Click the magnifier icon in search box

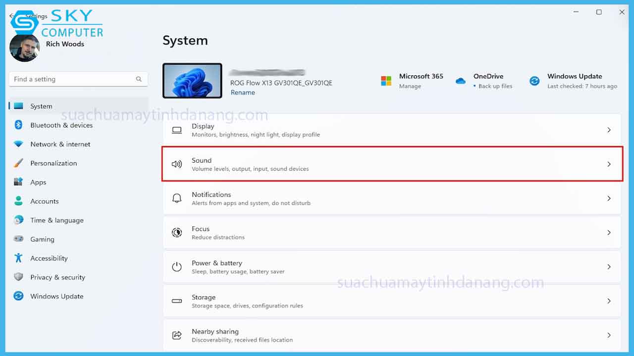[x=139, y=79]
